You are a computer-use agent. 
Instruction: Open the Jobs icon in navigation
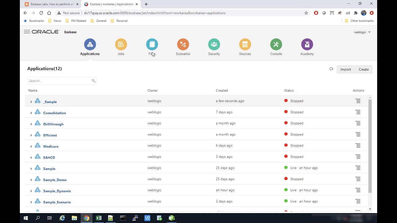(x=121, y=45)
